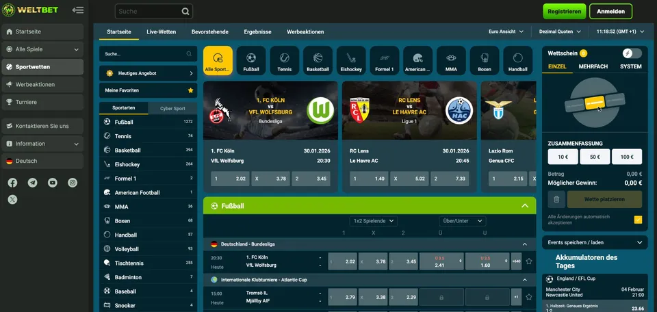
Task: Collapse Deutschland - Bundesliga league
Action: pyautogui.click(x=525, y=244)
